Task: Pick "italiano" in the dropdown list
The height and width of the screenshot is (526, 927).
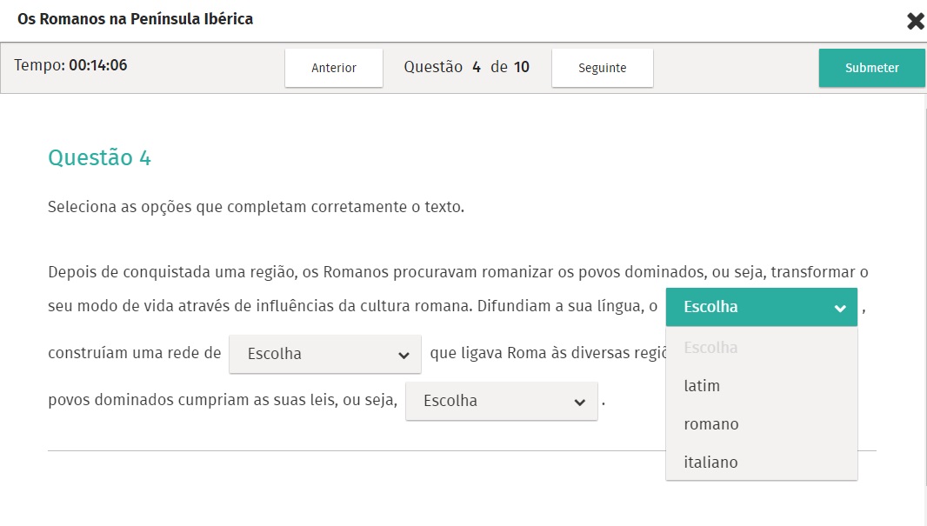Action: point(710,463)
